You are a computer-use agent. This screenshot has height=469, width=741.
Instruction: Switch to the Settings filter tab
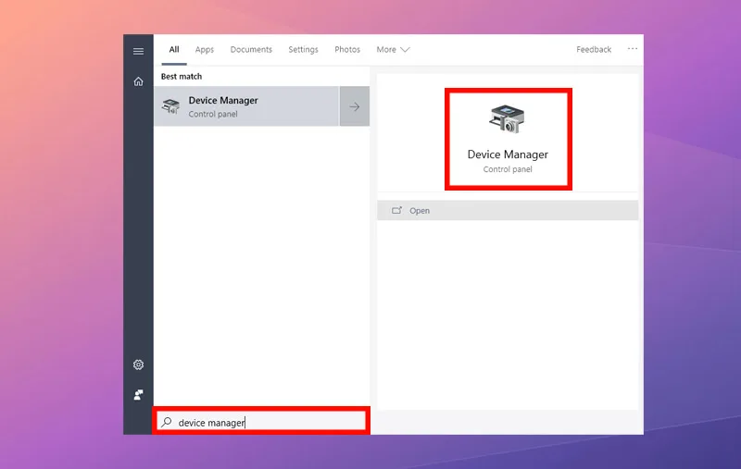(x=303, y=50)
